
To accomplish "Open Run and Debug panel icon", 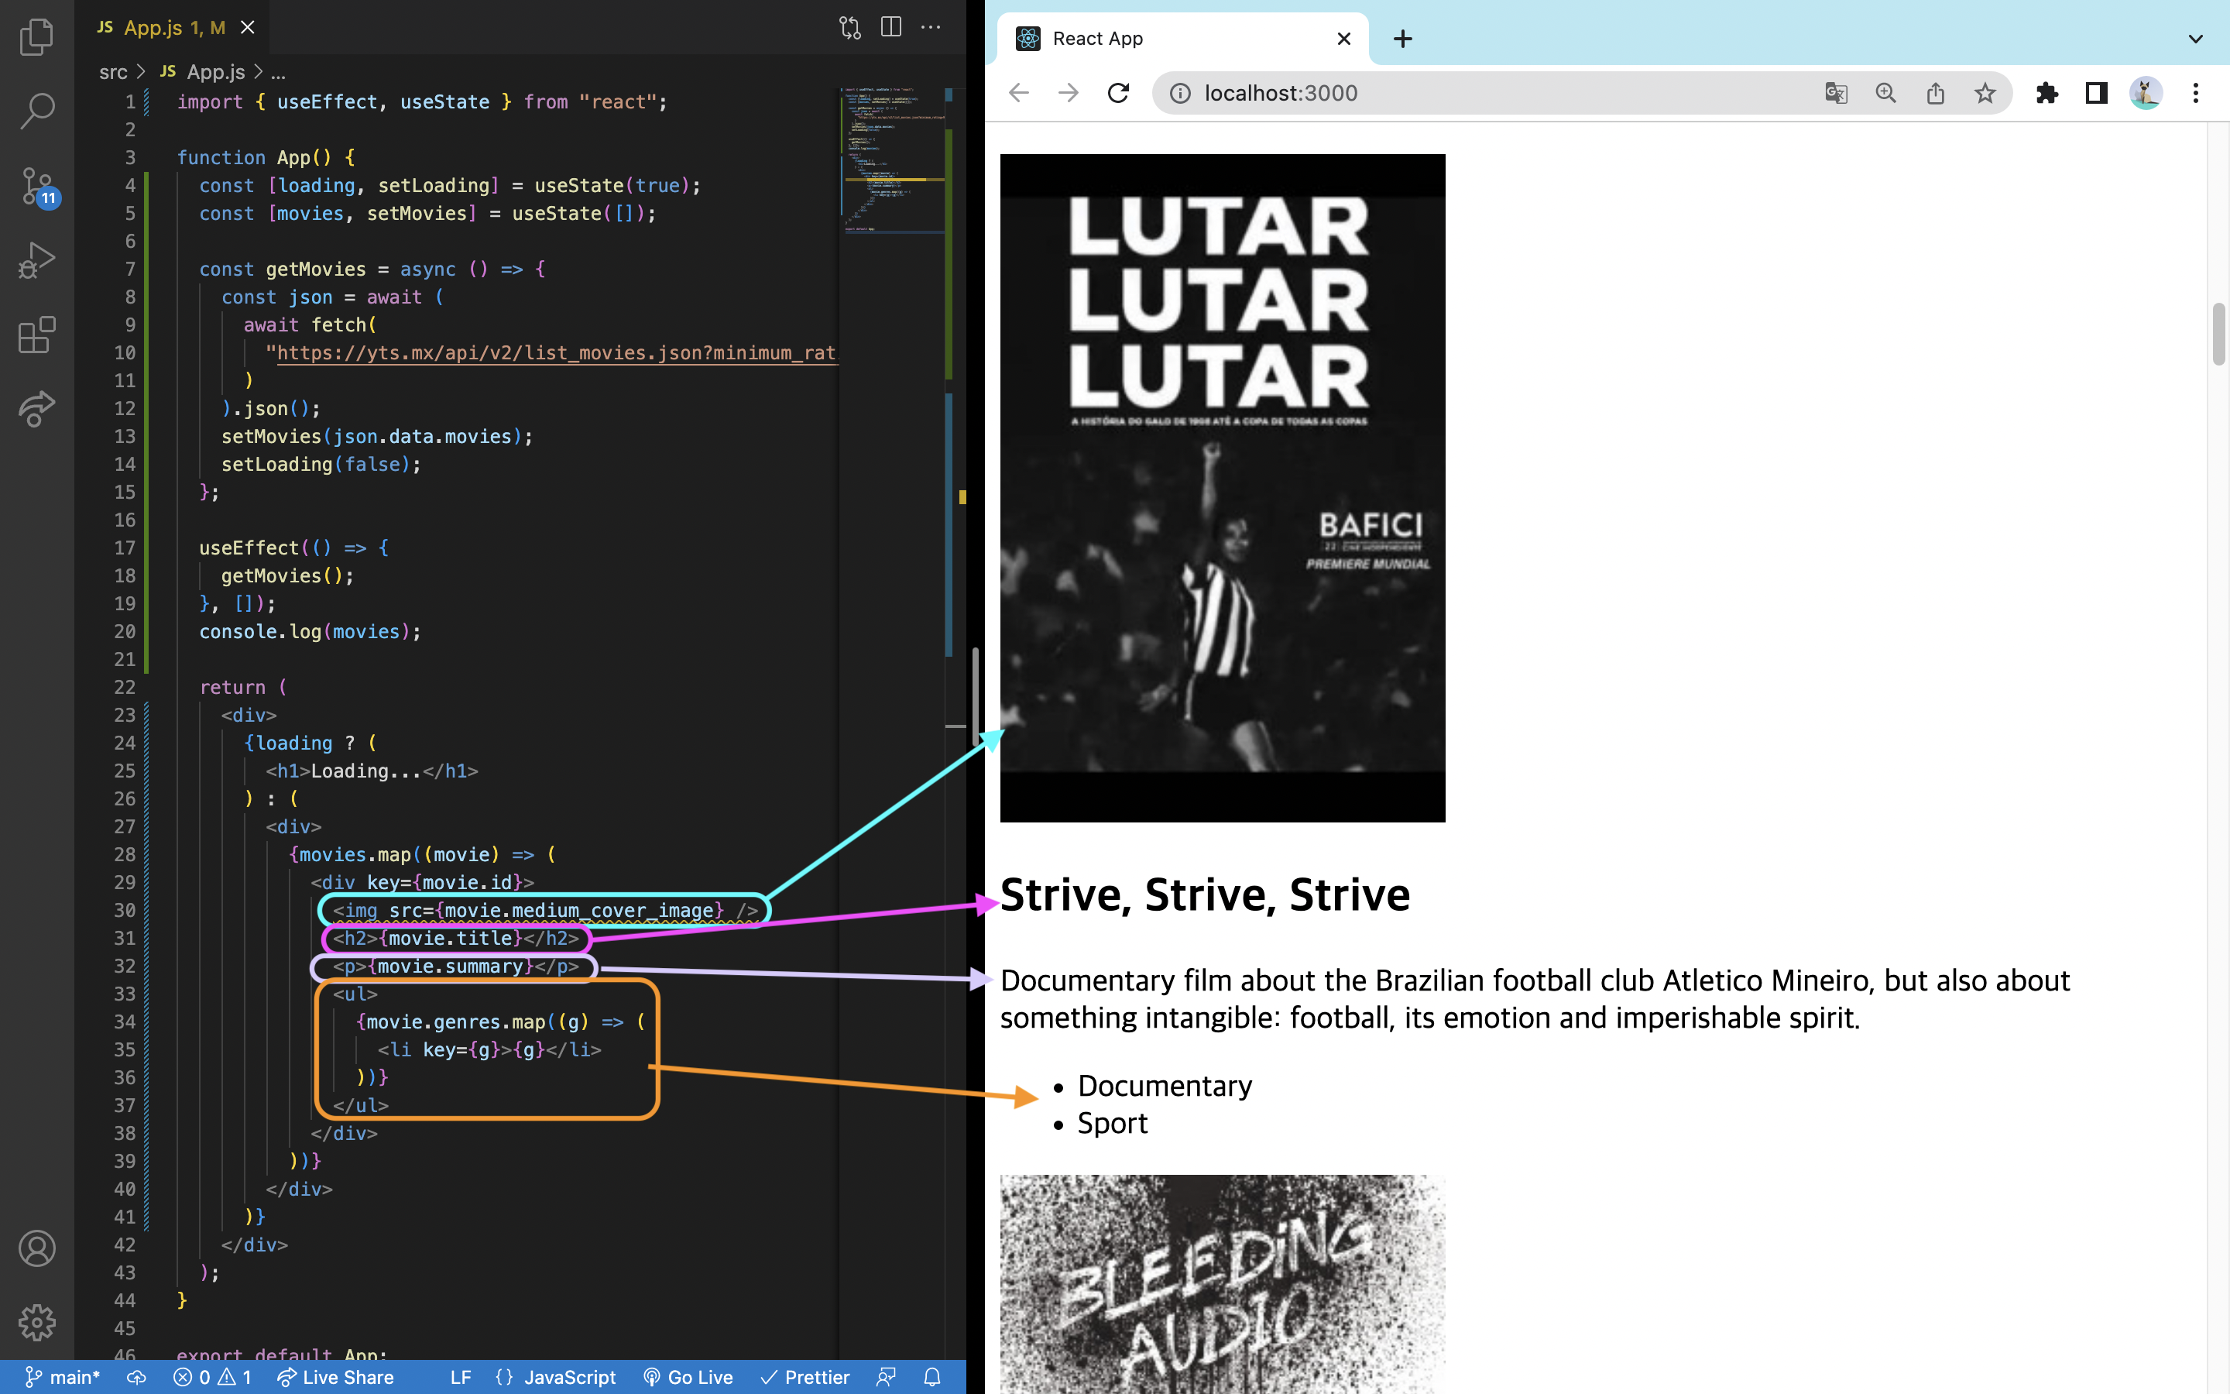I will 37,260.
